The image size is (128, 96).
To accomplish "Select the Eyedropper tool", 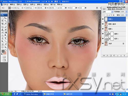I will 5,44.
